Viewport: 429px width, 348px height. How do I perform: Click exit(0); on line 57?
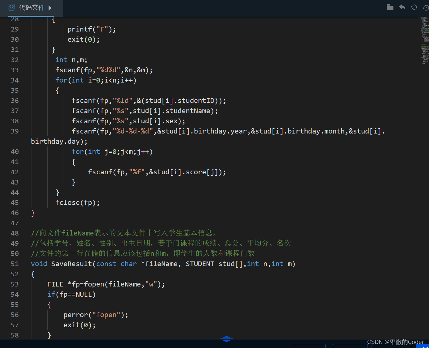coord(80,325)
